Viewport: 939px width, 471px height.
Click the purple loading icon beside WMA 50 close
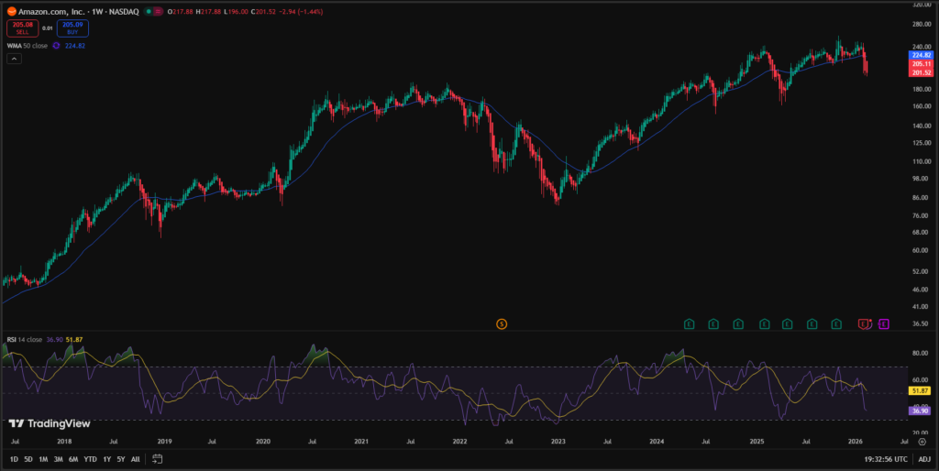coord(56,46)
